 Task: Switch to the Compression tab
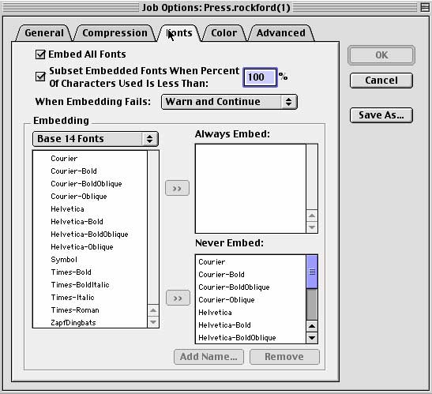tap(115, 33)
